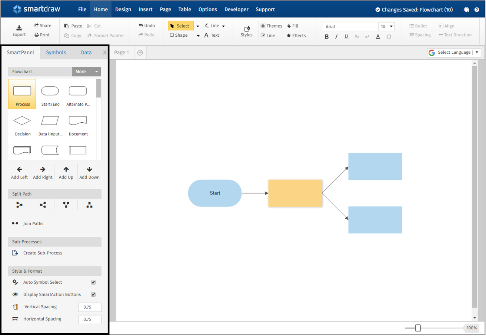Click the zoom slider handle

coord(418,328)
